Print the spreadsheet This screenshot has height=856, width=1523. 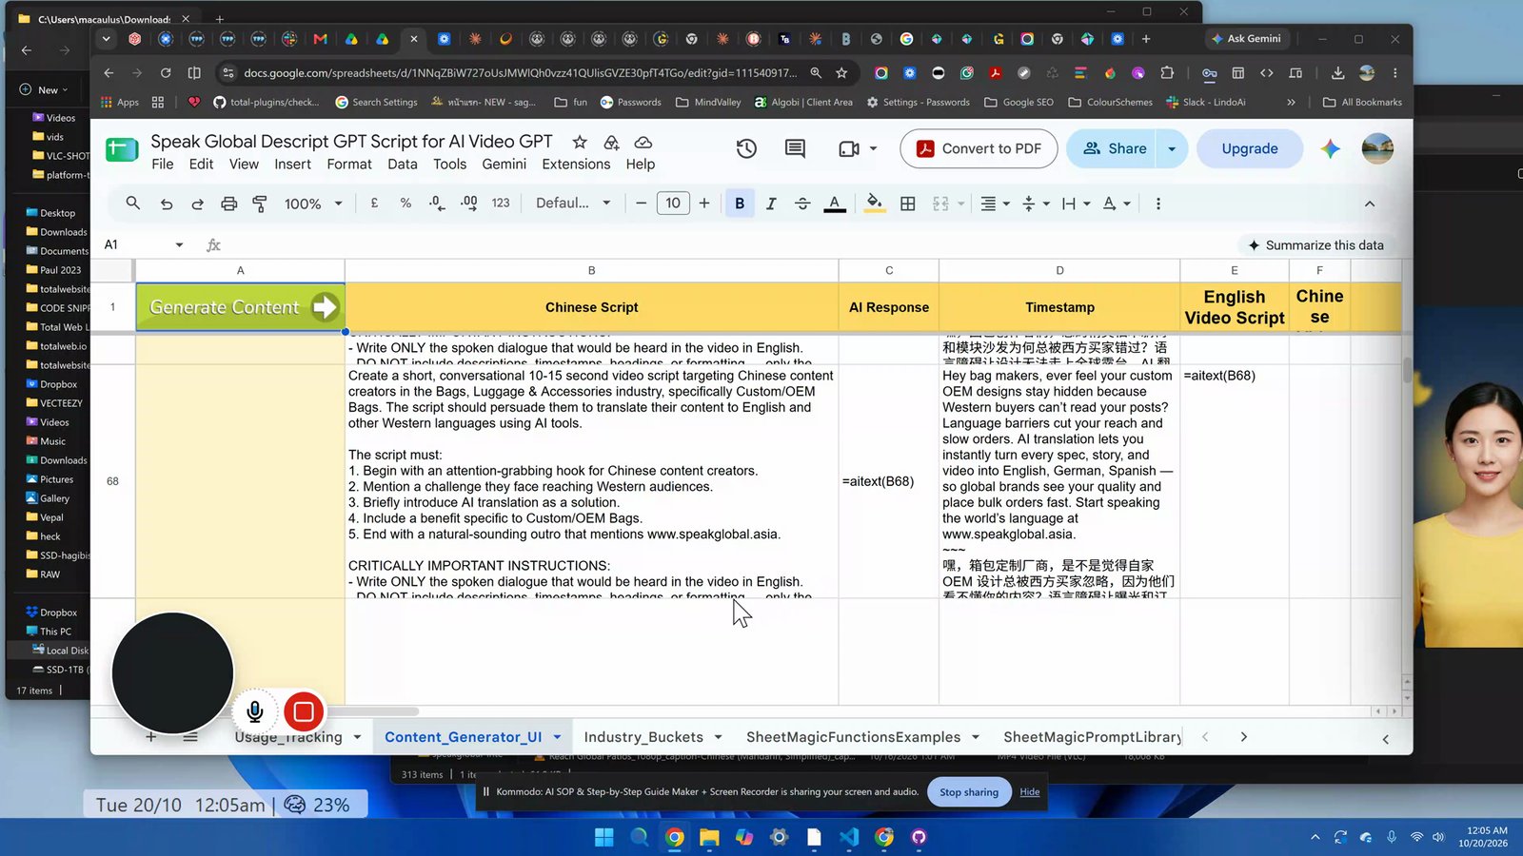(x=229, y=204)
